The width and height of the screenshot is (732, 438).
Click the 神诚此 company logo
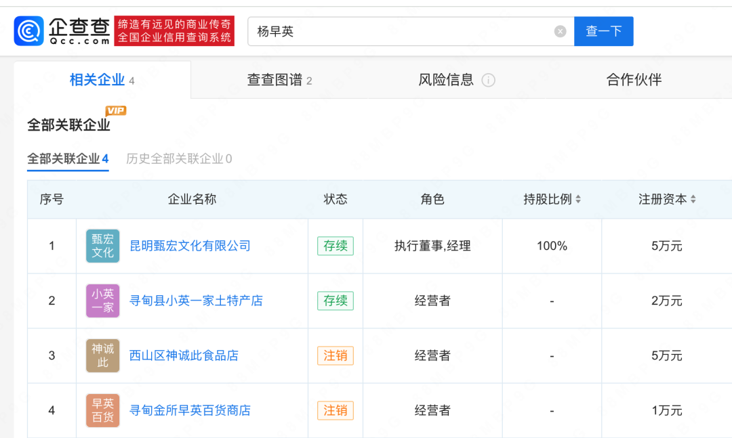click(x=102, y=355)
